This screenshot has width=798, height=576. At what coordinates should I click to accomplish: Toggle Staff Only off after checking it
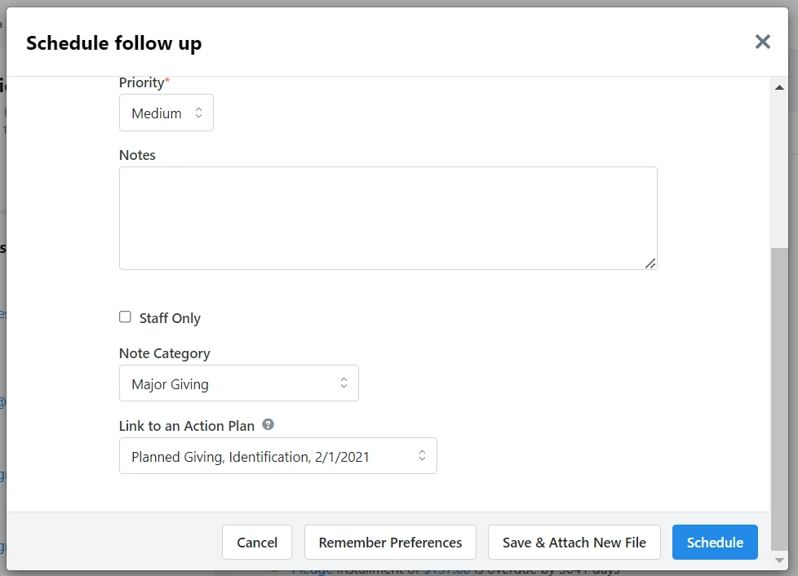tap(125, 317)
